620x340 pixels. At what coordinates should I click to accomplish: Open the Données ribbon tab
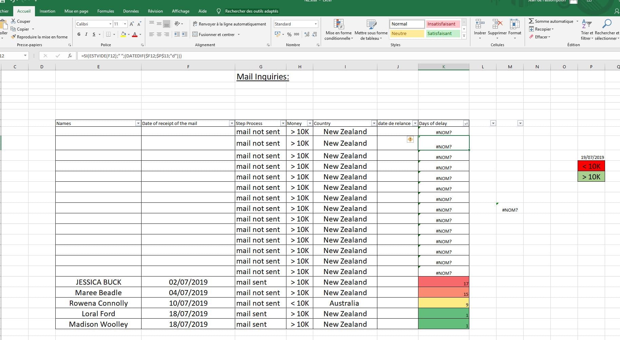(131, 11)
